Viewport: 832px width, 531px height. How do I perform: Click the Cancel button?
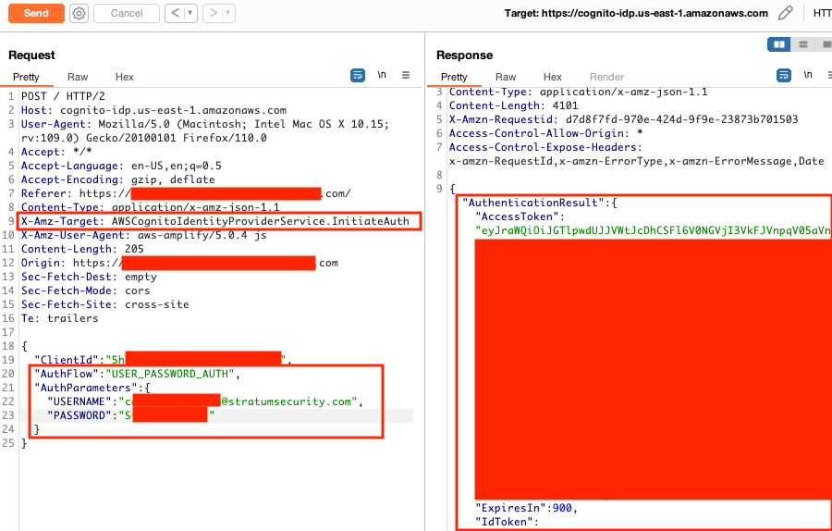click(127, 13)
